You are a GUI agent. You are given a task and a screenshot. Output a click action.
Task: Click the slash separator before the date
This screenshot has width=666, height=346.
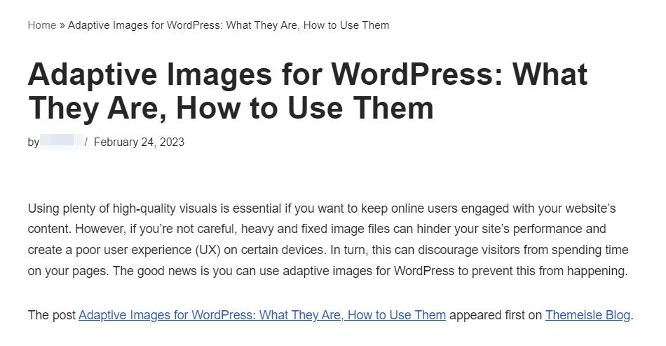pyautogui.click(x=86, y=142)
